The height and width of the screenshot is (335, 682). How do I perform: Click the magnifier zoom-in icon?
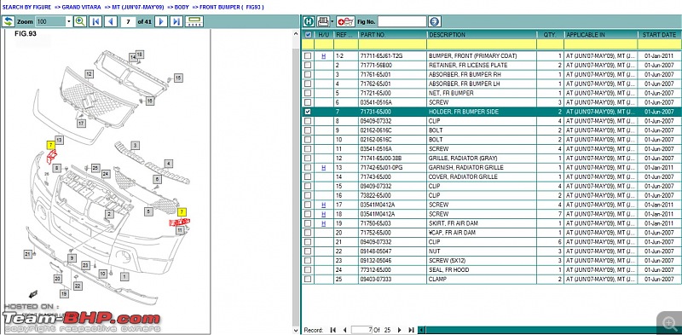click(80, 21)
